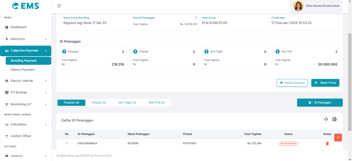Click the Carbon Offset plant icon

7,136
